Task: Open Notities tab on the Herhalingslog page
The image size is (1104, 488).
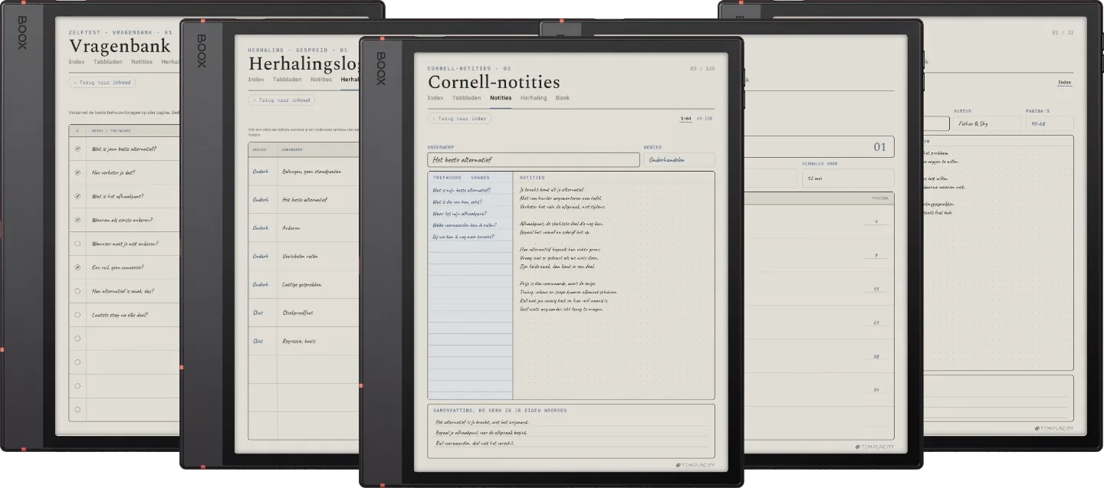Action: pyautogui.click(x=321, y=79)
